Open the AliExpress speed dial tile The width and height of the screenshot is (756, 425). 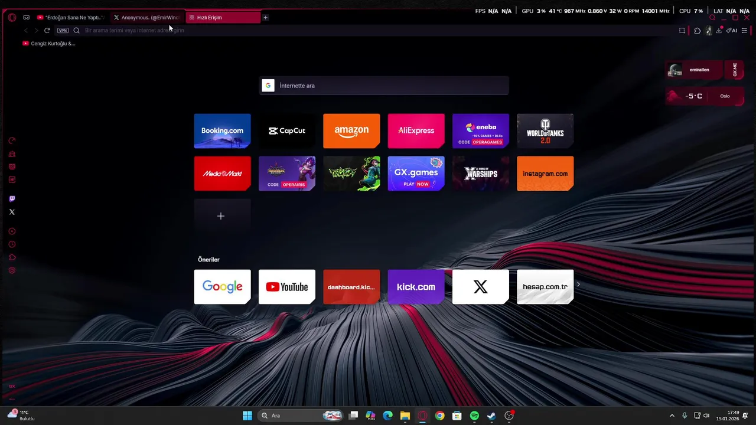[x=416, y=130]
